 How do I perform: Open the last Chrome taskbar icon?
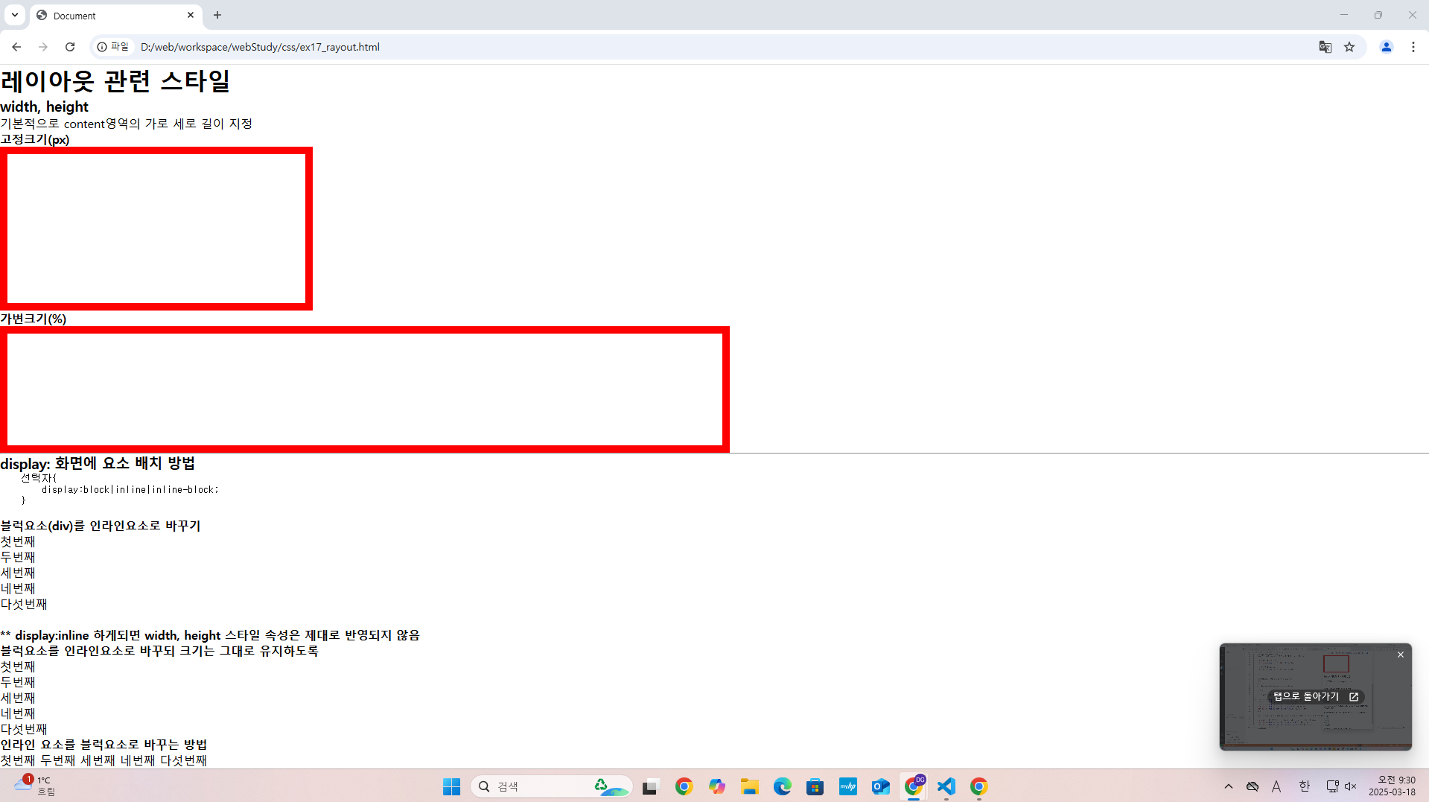pos(978,786)
